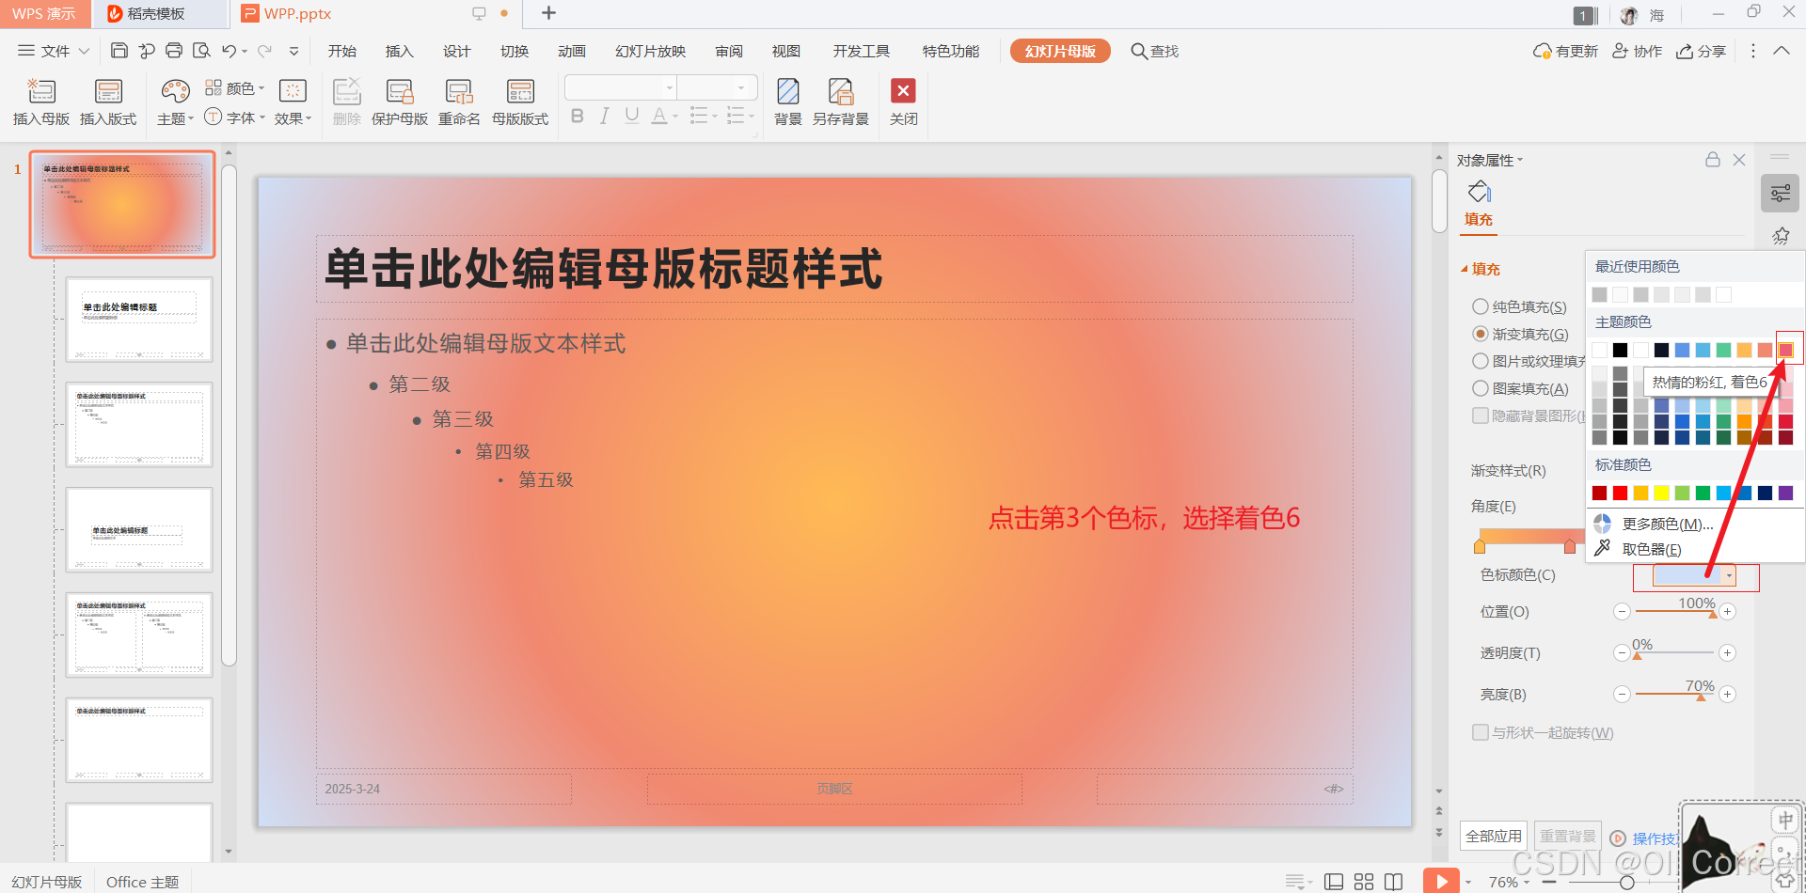
Task: Click the 全部应用 button
Action: click(x=1494, y=836)
